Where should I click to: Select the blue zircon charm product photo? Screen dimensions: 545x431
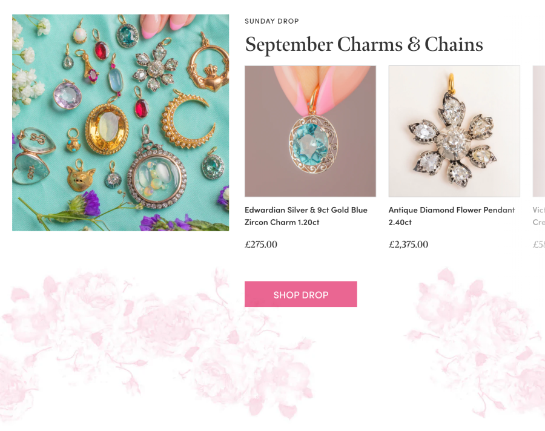tap(310, 131)
